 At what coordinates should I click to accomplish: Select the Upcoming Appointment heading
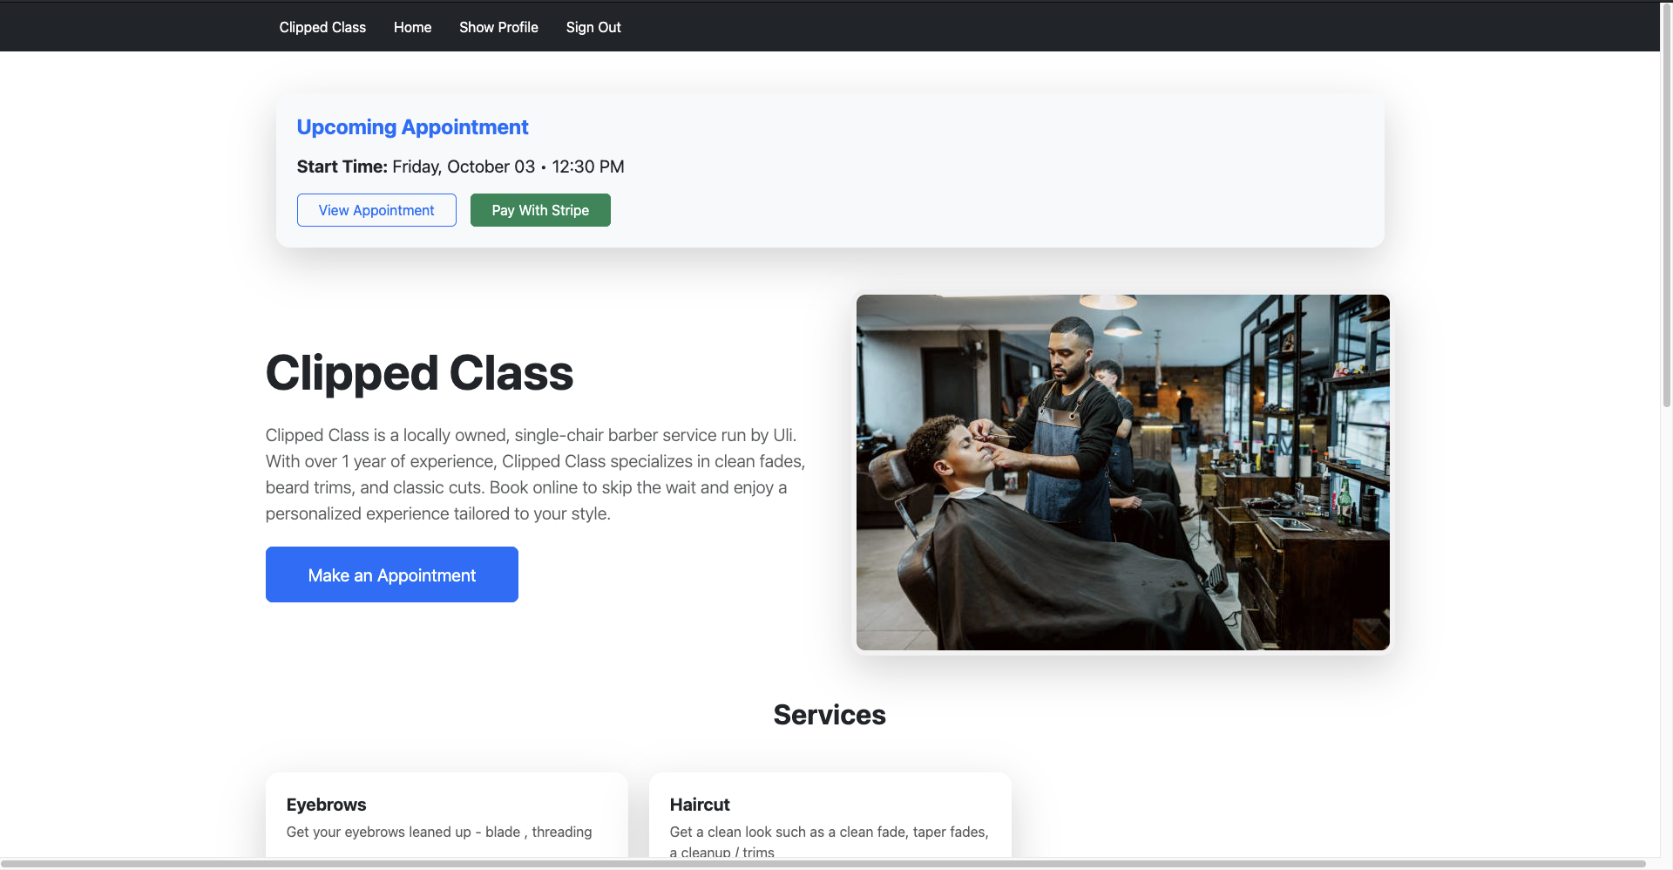tap(412, 127)
